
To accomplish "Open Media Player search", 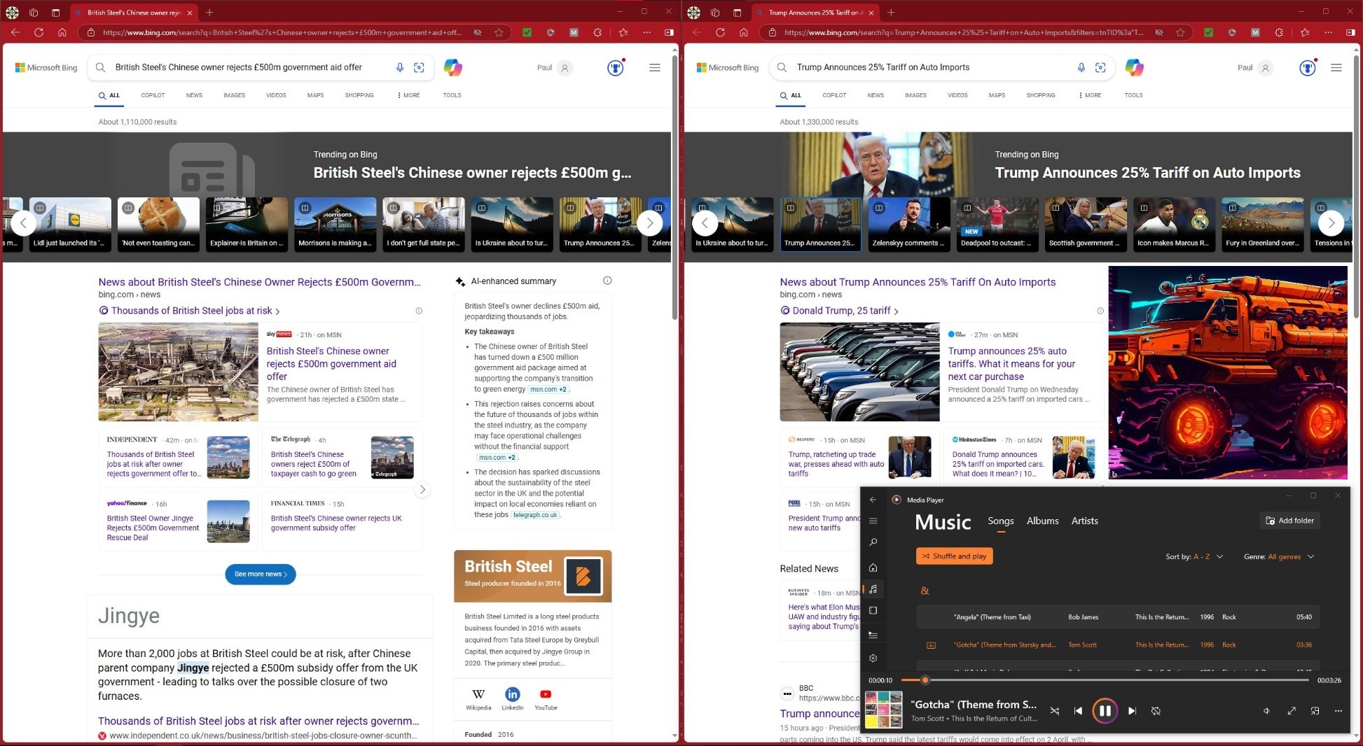I will pyautogui.click(x=873, y=542).
